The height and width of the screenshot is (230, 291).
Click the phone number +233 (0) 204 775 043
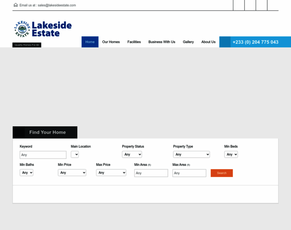pos(255,42)
